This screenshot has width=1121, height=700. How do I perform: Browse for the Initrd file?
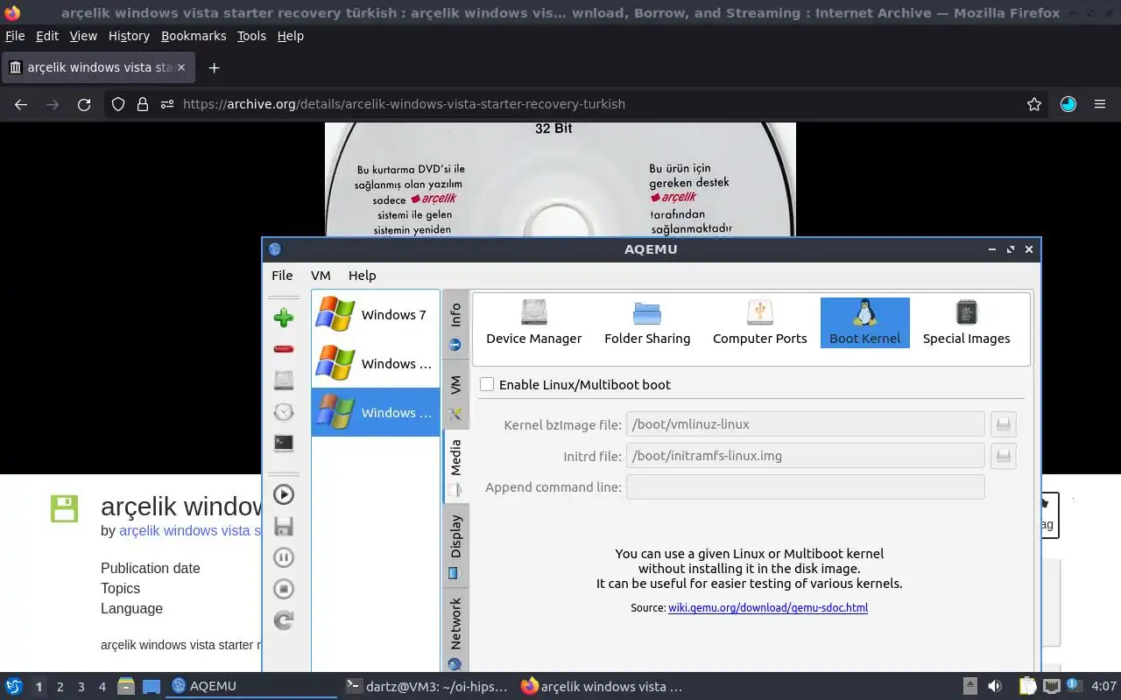coord(1004,456)
